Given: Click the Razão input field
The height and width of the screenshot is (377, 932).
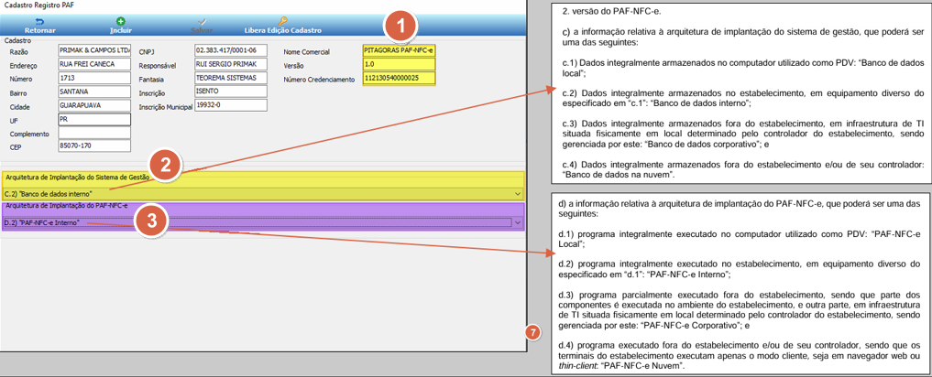Looking at the screenshot, I should (x=93, y=50).
